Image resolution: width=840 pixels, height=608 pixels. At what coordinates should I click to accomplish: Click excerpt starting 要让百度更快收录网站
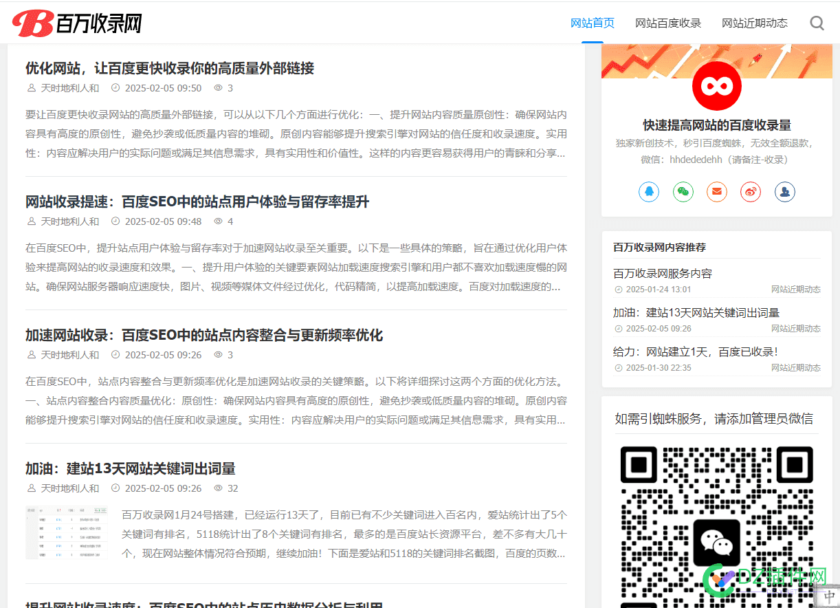pyautogui.click(x=296, y=133)
